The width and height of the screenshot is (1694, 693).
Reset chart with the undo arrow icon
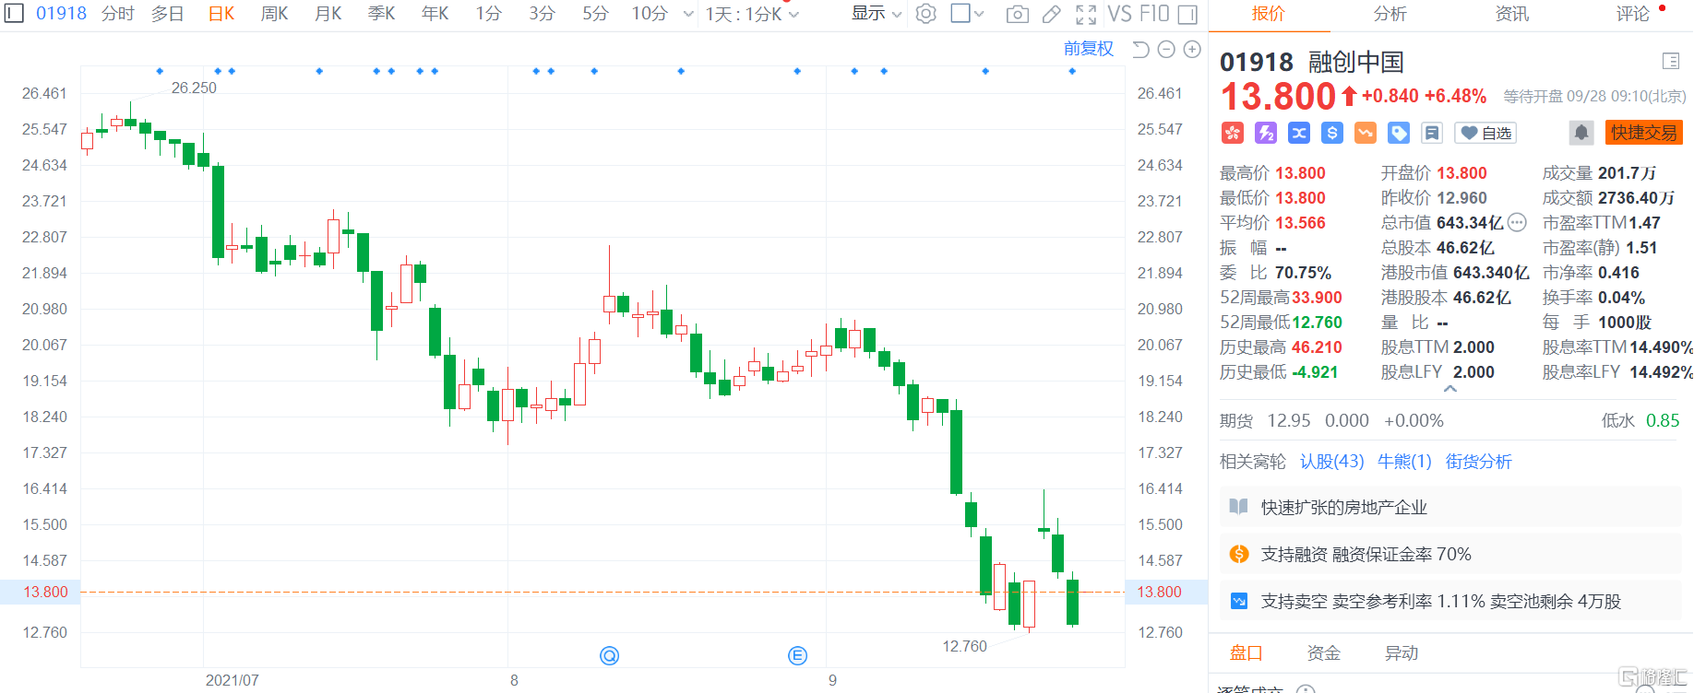click(x=1140, y=50)
